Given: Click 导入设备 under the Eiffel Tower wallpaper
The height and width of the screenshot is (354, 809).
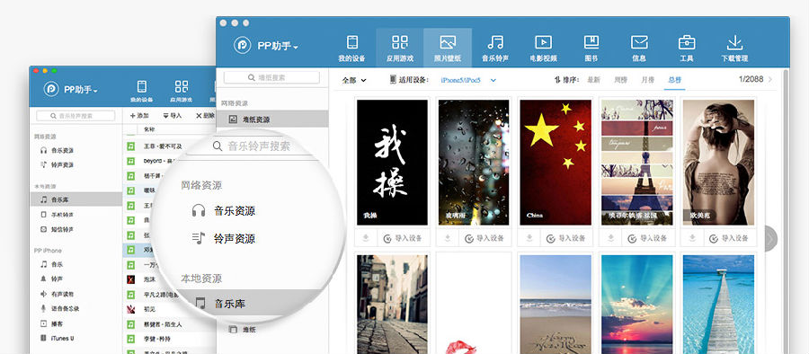Looking at the screenshot, I should tap(648, 238).
